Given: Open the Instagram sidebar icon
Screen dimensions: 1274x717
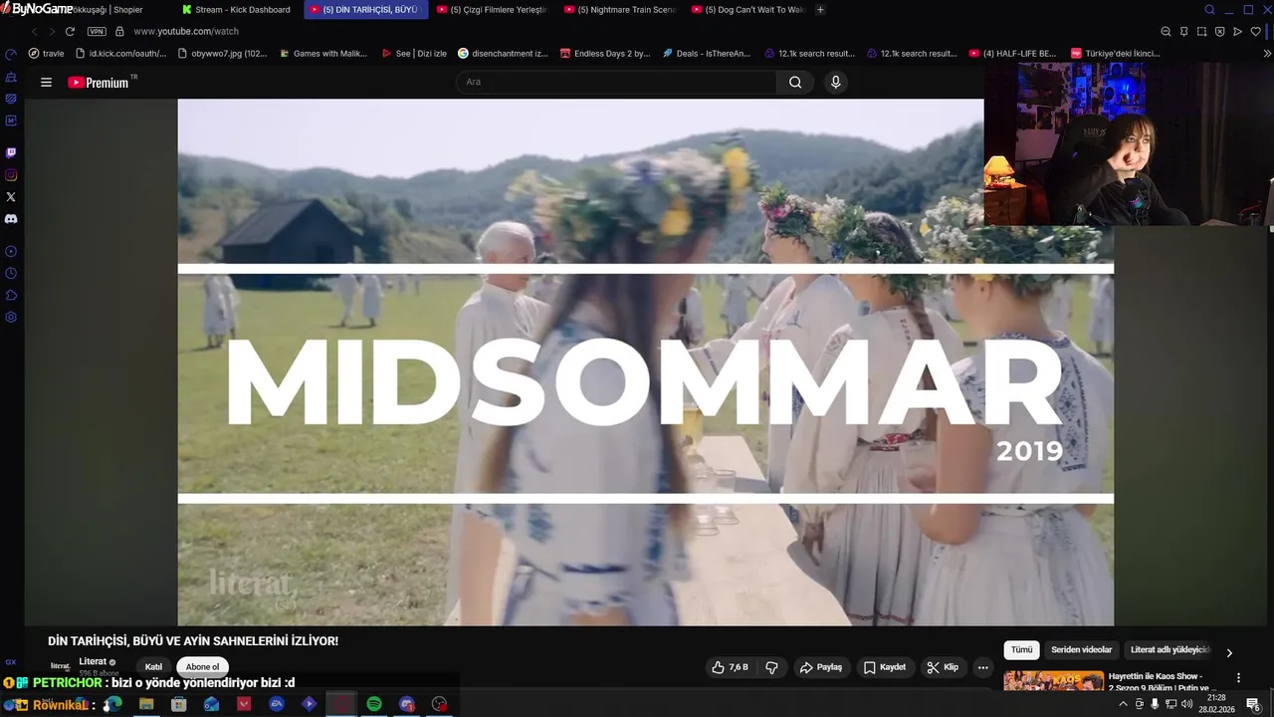Looking at the screenshot, I should click(11, 175).
